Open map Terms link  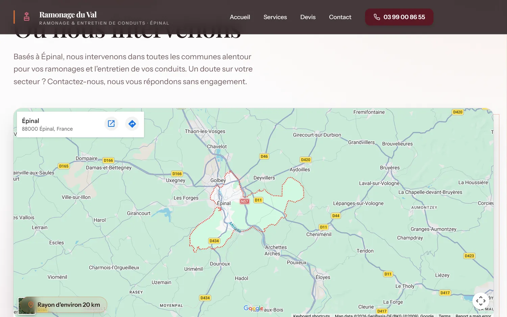tap(444, 316)
